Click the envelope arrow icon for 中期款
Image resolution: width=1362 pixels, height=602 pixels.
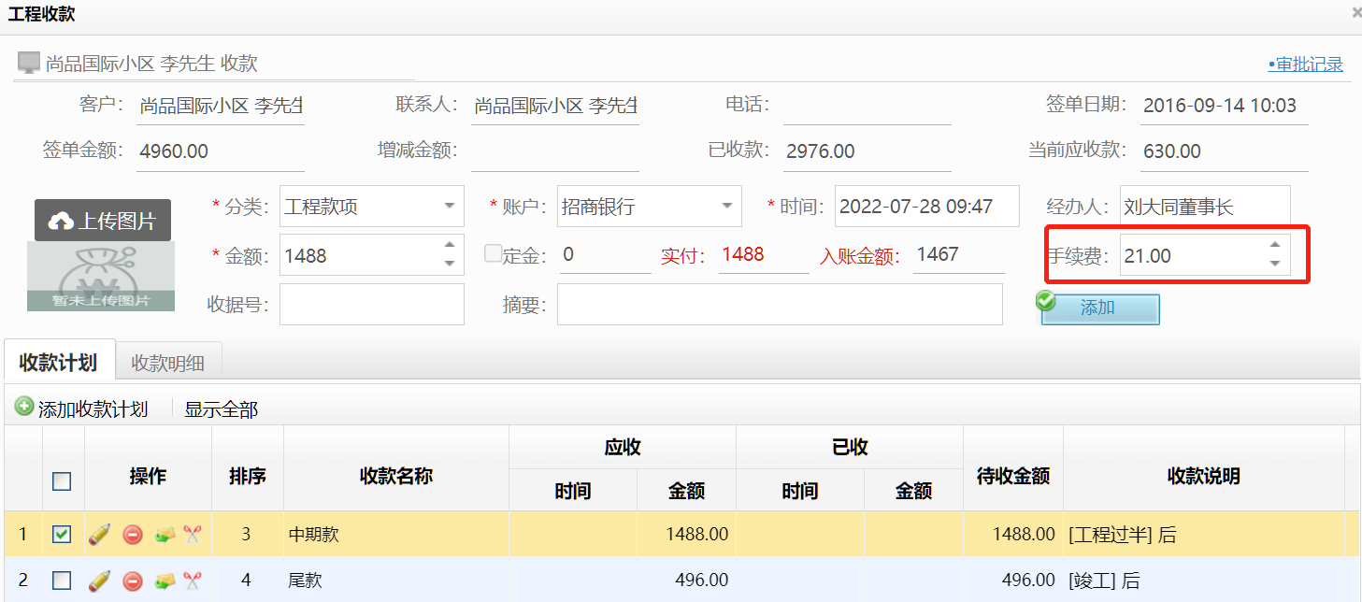(x=165, y=535)
